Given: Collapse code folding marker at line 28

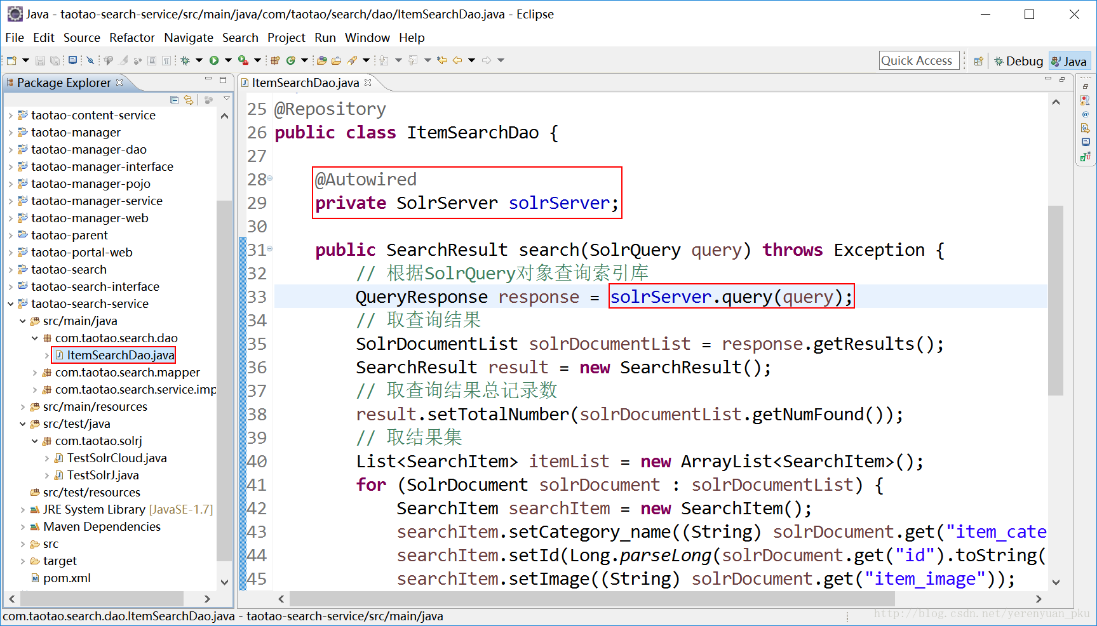Looking at the screenshot, I should click(x=269, y=178).
